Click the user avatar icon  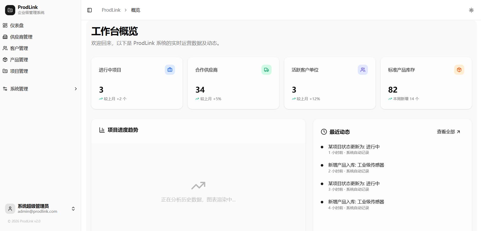point(10,209)
